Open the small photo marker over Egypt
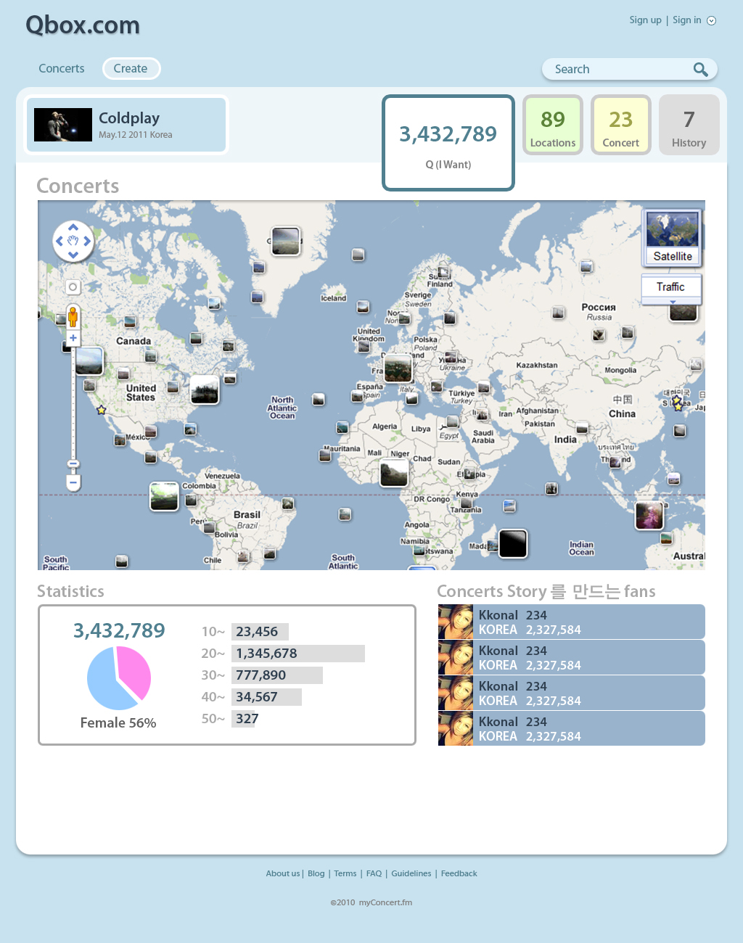The height and width of the screenshot is (943, 743). point(453,421)
